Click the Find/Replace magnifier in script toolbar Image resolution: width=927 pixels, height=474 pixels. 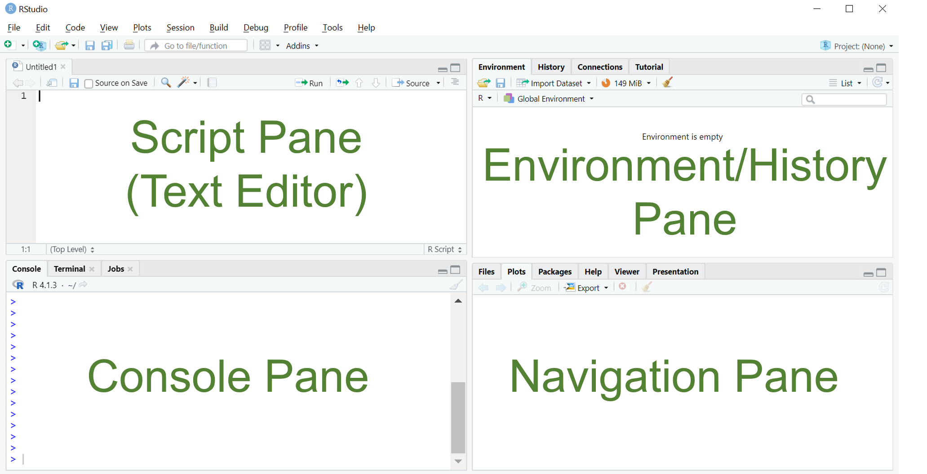pyautogui.click(x=166, y=83)
